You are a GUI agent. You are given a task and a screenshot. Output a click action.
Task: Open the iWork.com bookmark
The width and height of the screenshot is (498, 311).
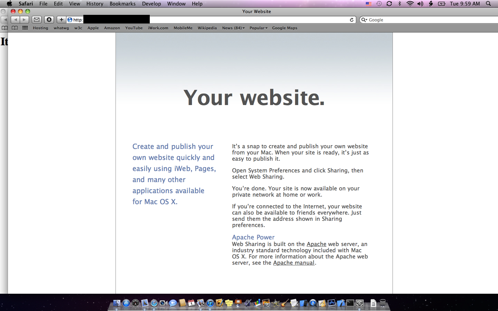(x=158, y=28)
